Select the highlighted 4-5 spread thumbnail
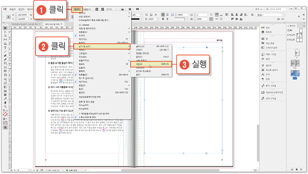 coord(295,73)
